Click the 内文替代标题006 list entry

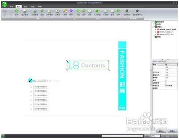click(41, 109)
